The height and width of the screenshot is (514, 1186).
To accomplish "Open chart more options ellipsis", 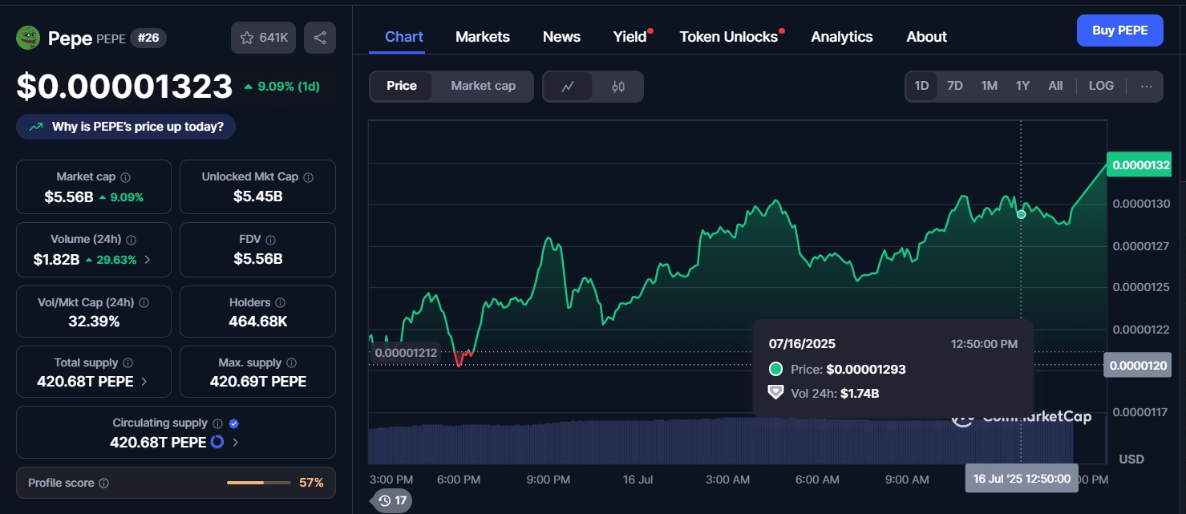I will 1147,87.
